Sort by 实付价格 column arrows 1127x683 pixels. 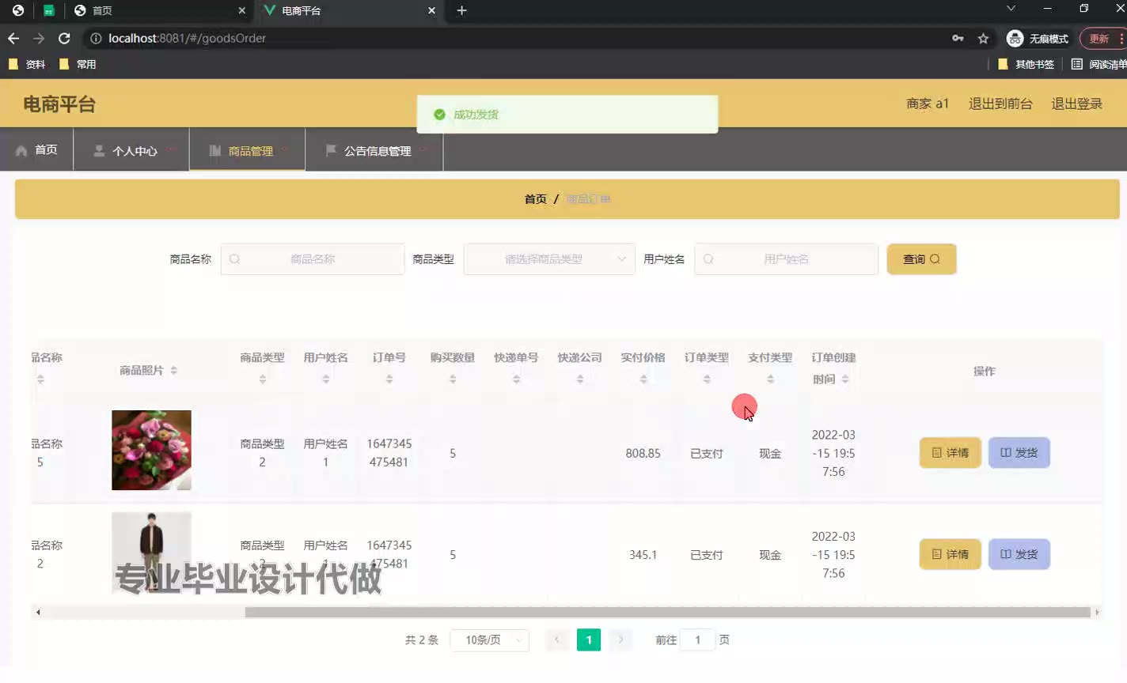tap(643, 379)
